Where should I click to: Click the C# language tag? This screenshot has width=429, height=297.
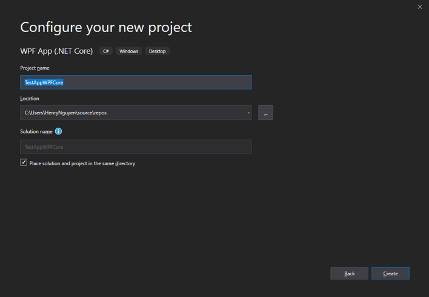click(106, 51)
